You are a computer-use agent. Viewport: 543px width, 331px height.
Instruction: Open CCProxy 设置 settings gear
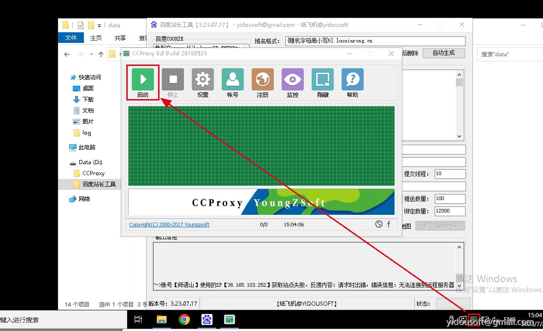(202, 83)
